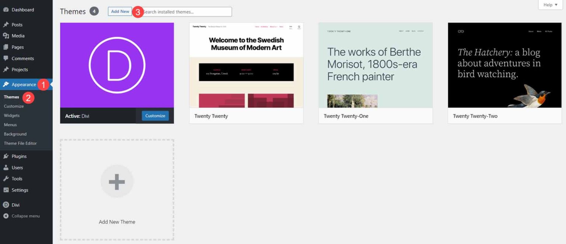Select the Settings icon
Screen dimensions: 566x244
pyautogui.click(x=6, y=190)
